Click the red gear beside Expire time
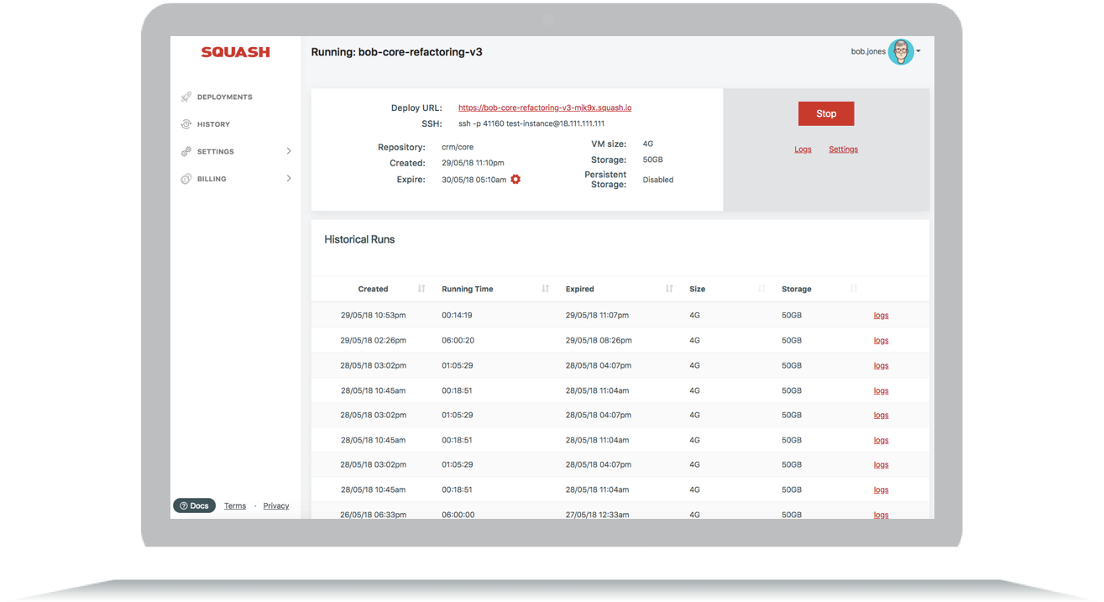 (515, 180)
